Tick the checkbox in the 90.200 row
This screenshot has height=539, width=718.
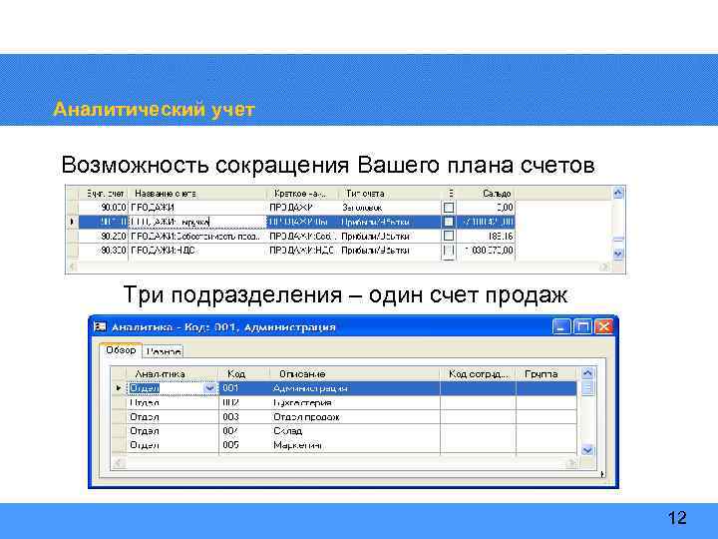click(449, 236)
